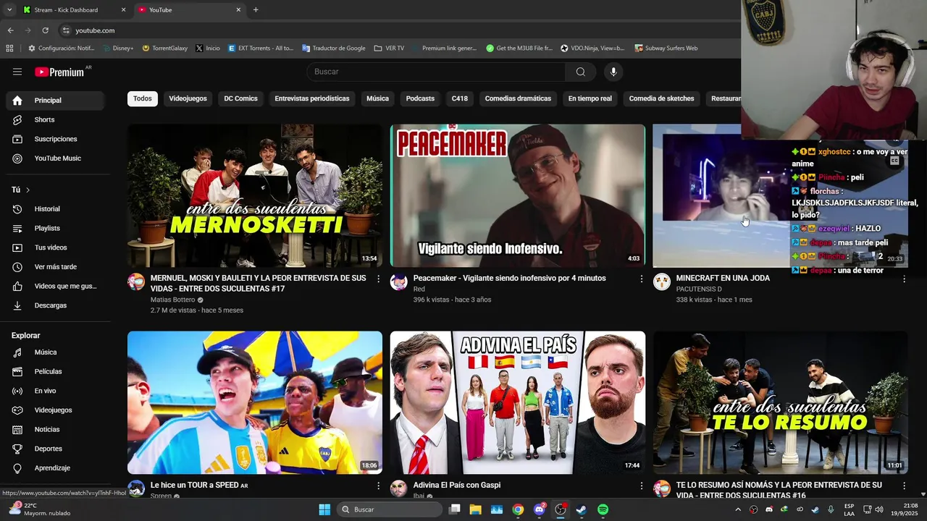
Task: Open the browser tab search dropdown
Action: point(9,10)
